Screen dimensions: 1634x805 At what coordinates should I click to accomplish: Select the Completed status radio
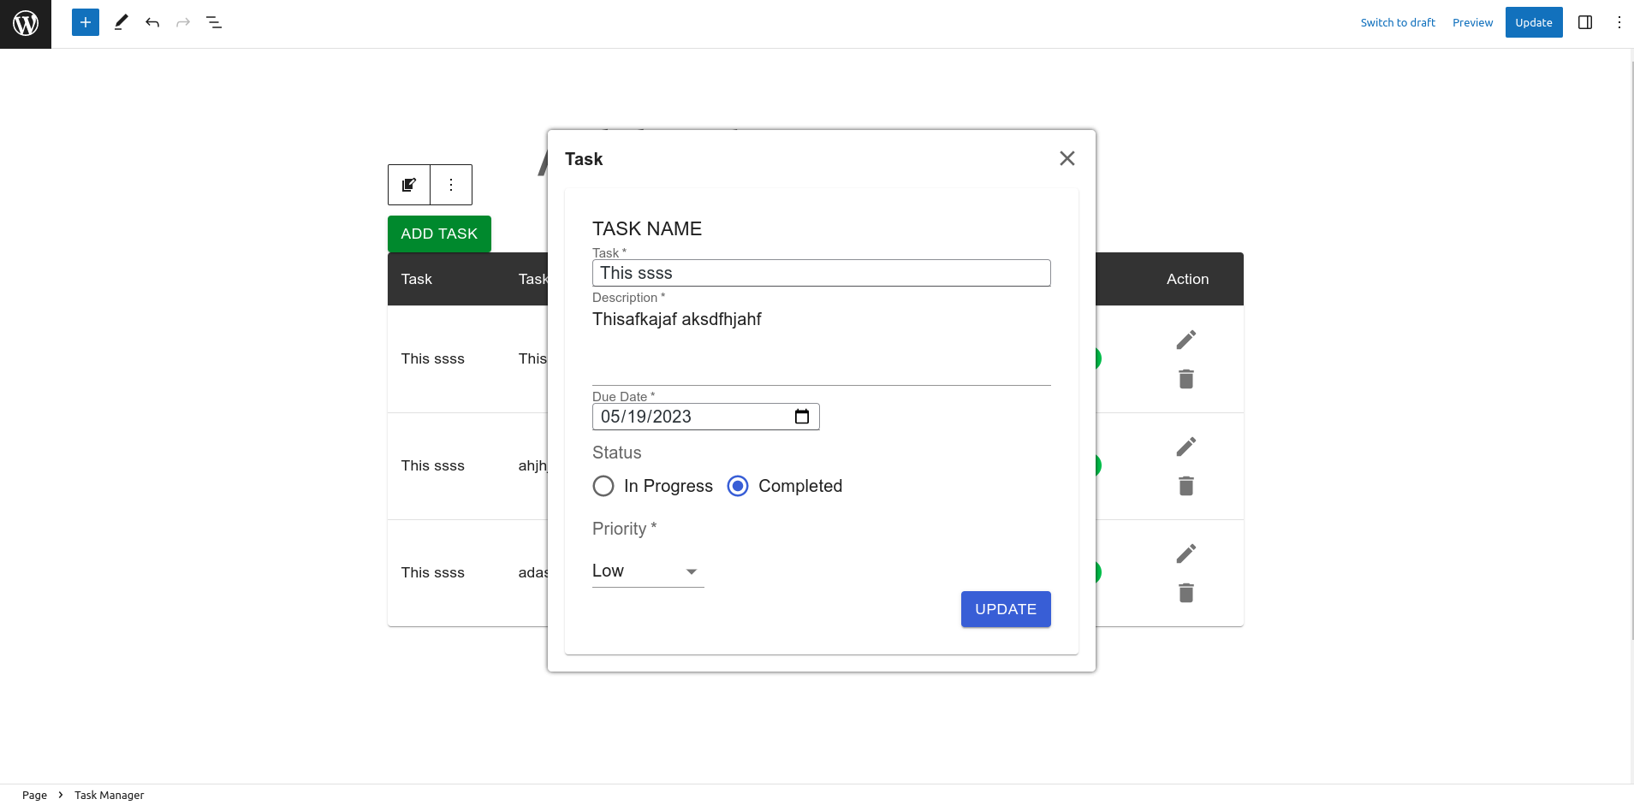736,485
